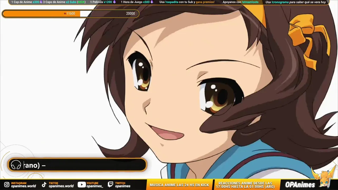Click the TikTok opanimes.world handle
Screen dimensions: 338x190
[61, 186]
